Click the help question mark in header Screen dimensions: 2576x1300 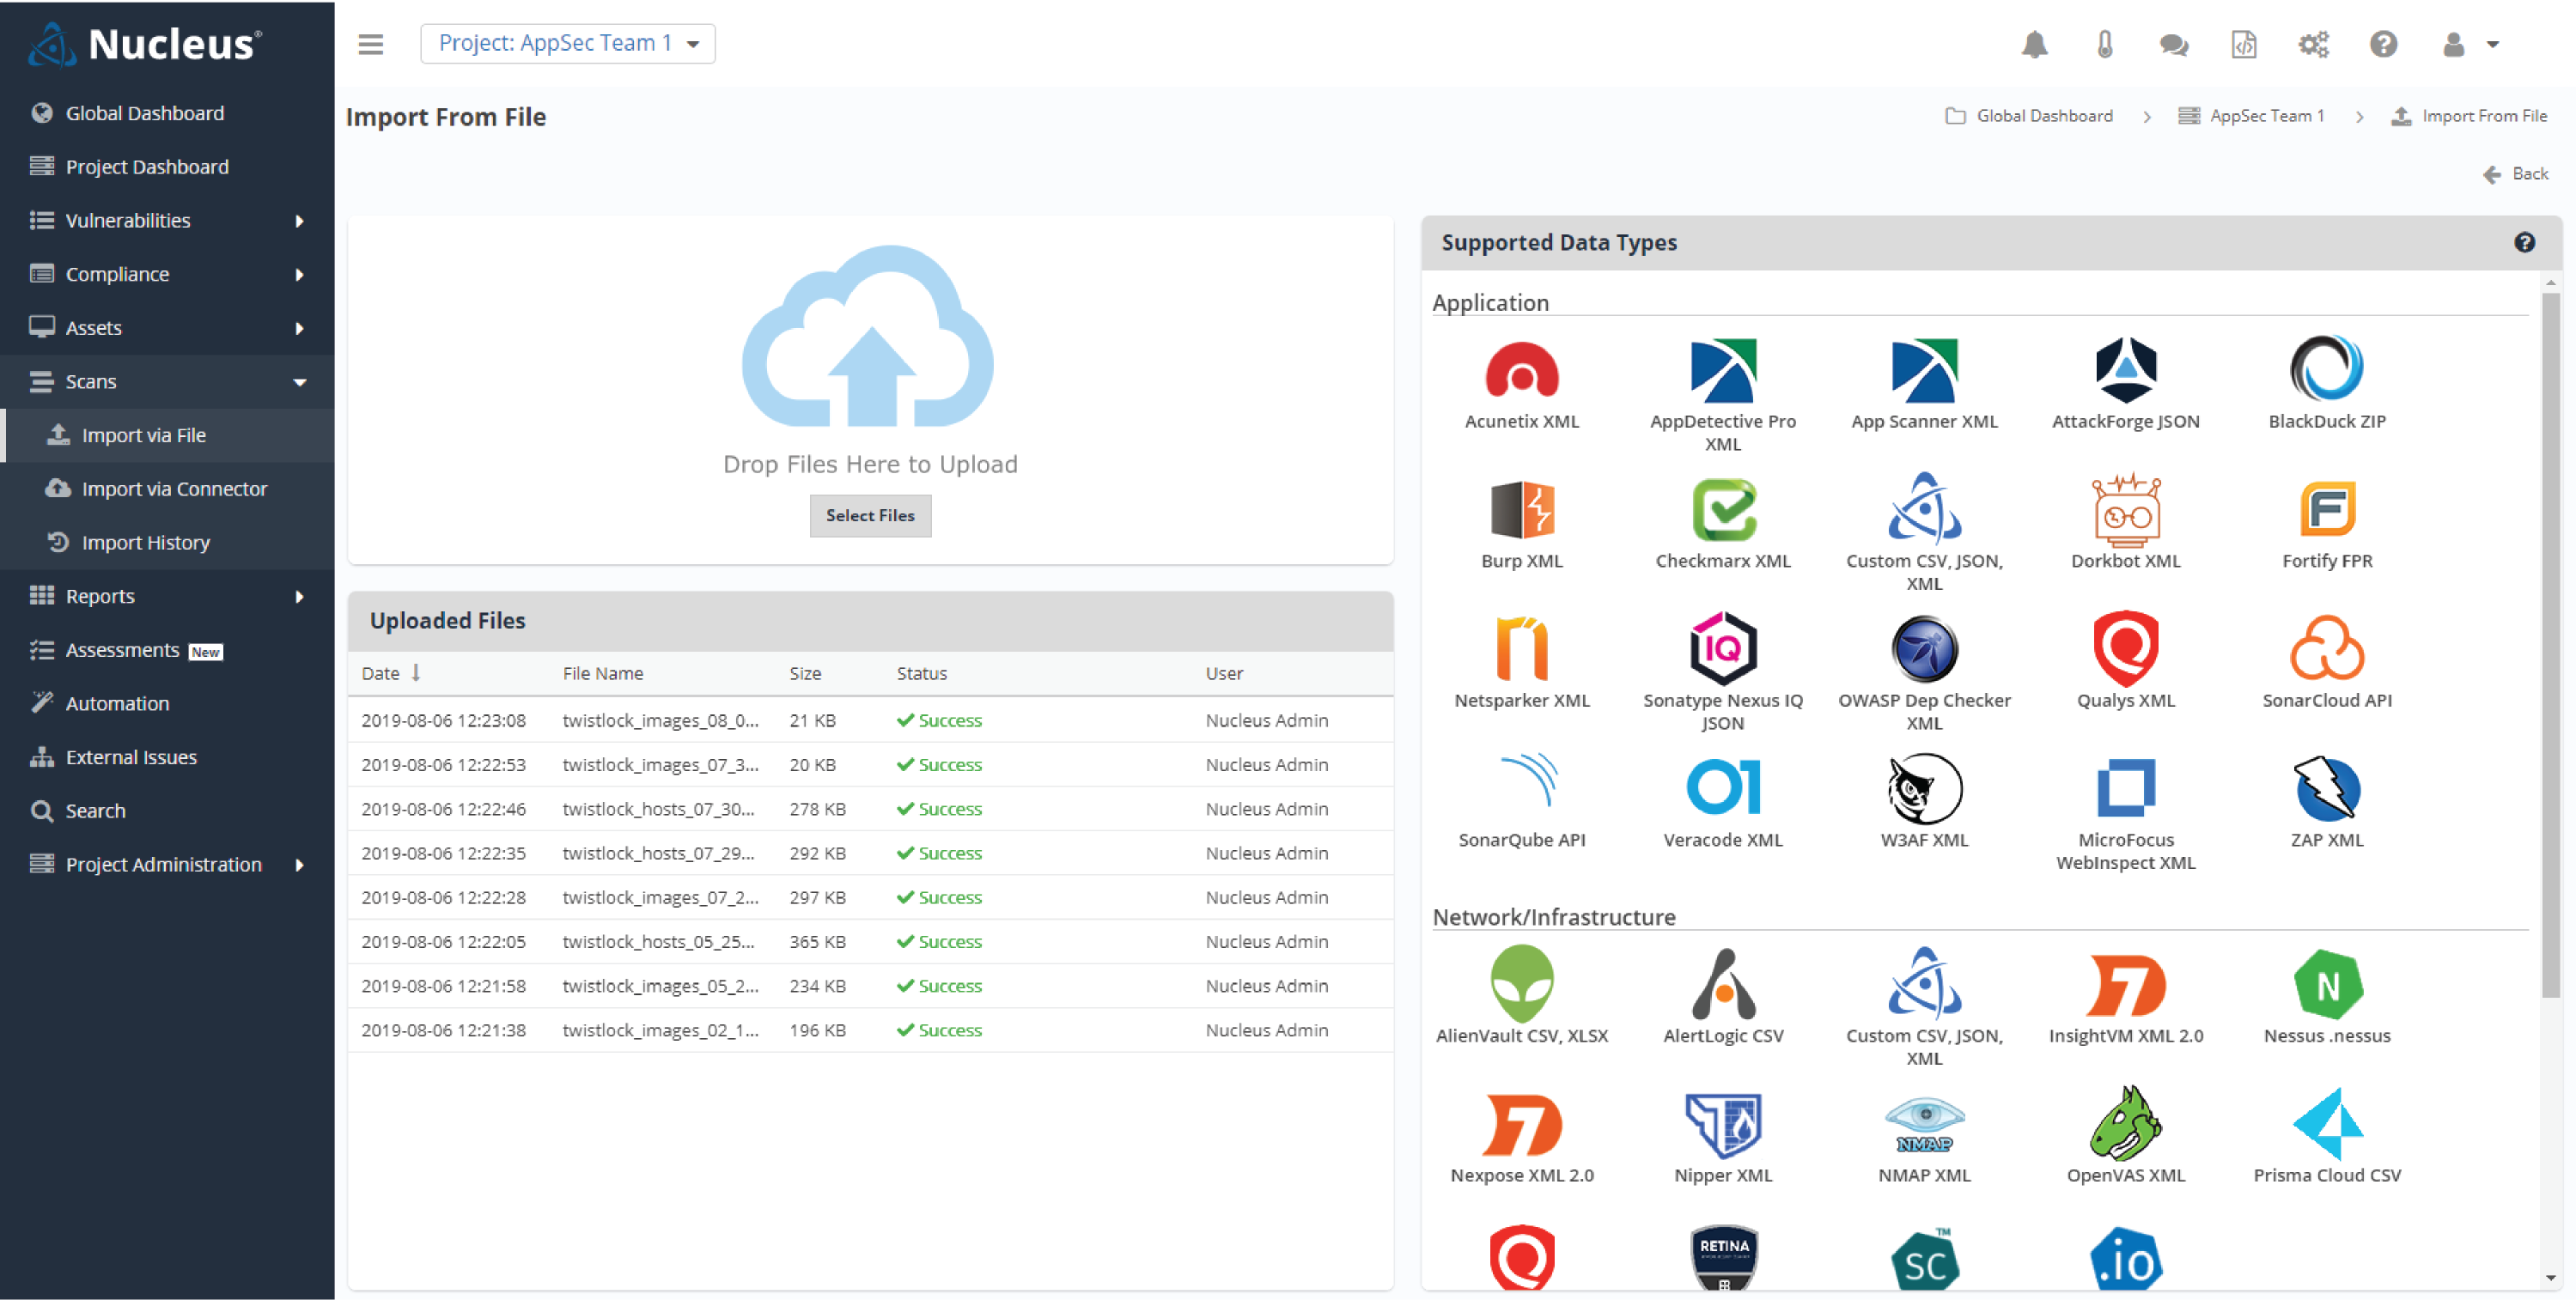(2382, 44)
